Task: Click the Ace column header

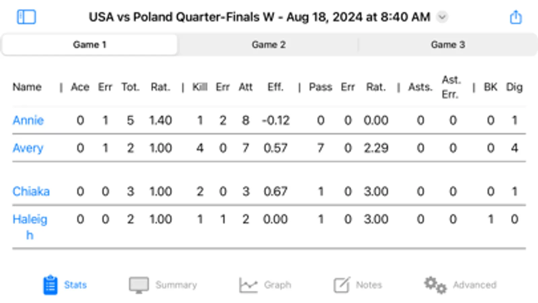Action: point(80,87)
